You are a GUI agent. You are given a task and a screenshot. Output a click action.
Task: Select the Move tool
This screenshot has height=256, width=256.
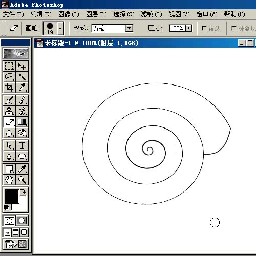(22, 66)
